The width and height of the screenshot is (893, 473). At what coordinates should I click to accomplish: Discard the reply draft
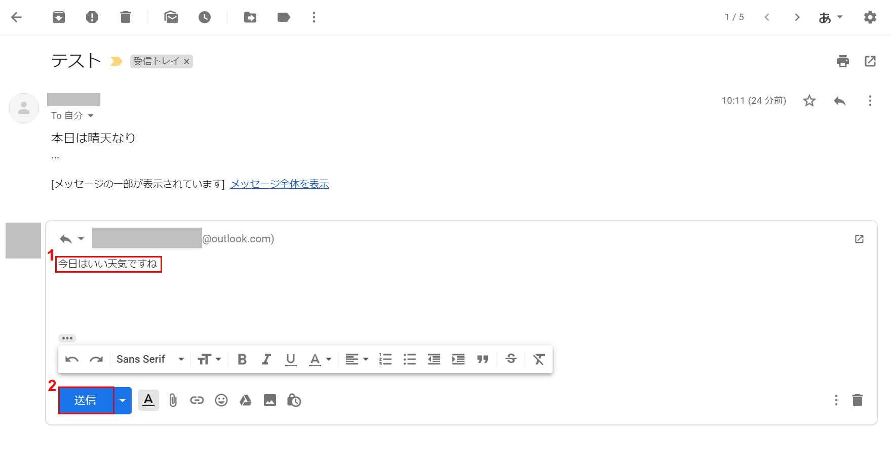point(857,401)
